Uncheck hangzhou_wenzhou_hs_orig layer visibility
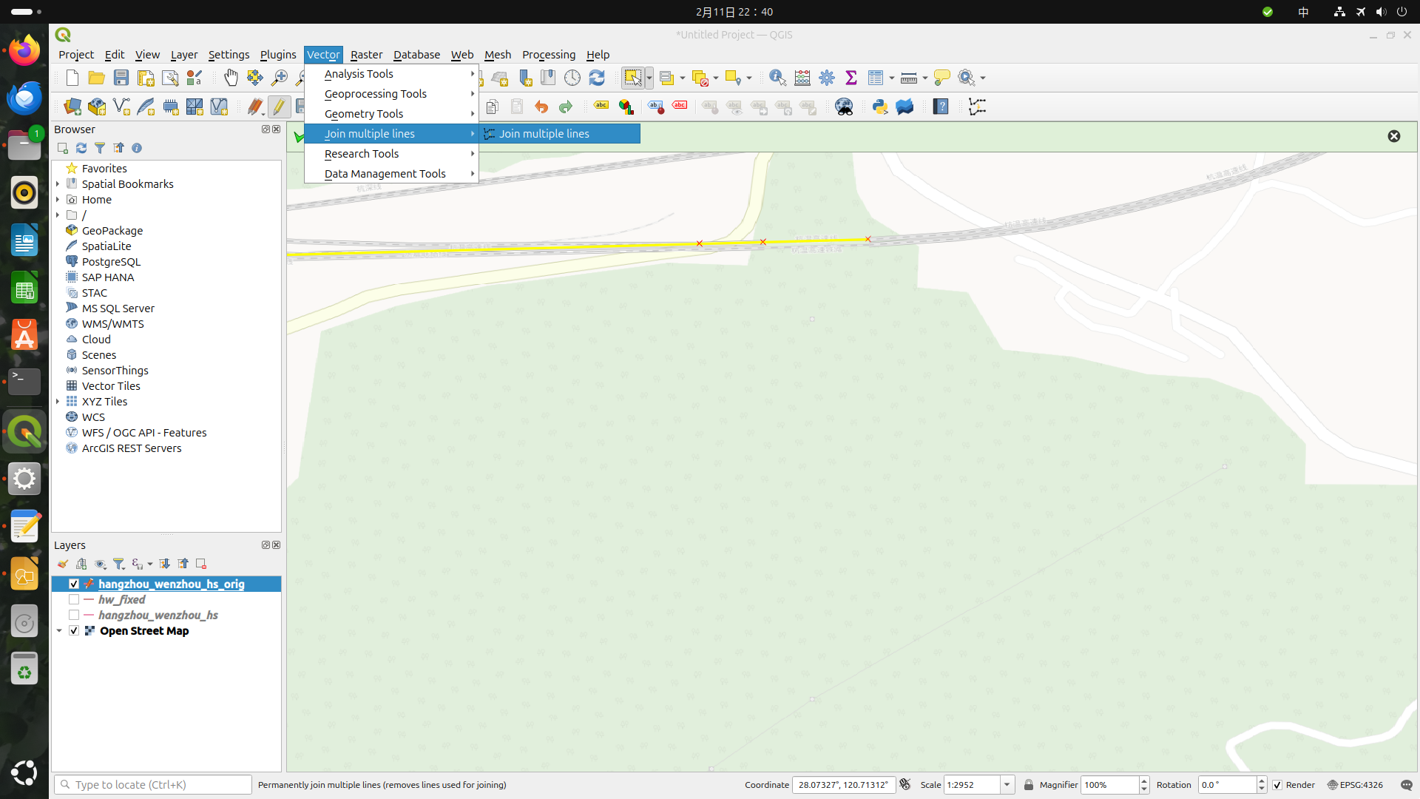 coord(74,584)
